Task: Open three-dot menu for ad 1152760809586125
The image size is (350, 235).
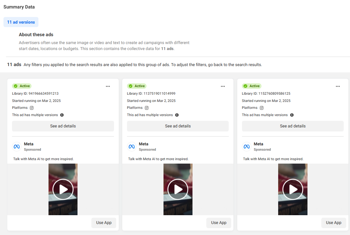Action: [338, 86]
